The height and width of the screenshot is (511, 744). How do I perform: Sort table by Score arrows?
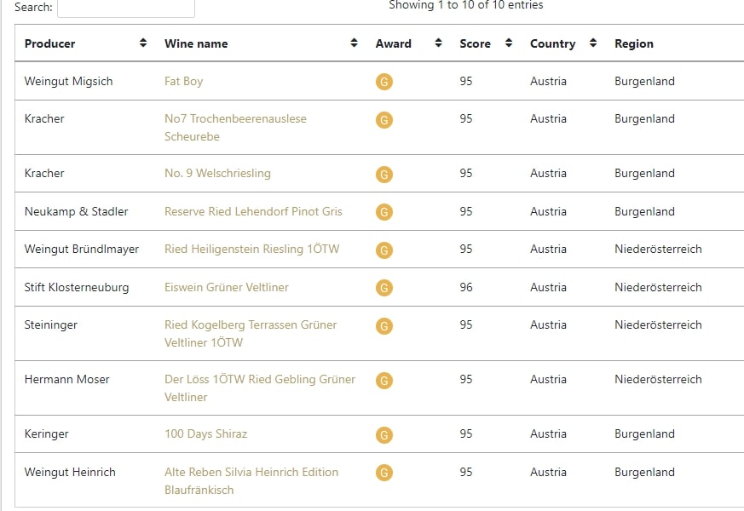click(508, 43)
